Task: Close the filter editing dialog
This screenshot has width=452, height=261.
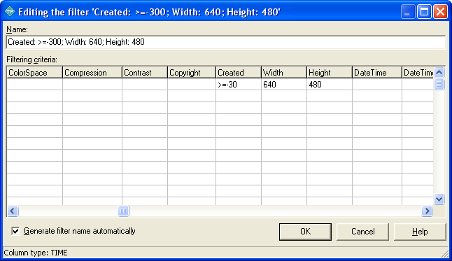Action: pyautogui.click(x=441, y=12)
